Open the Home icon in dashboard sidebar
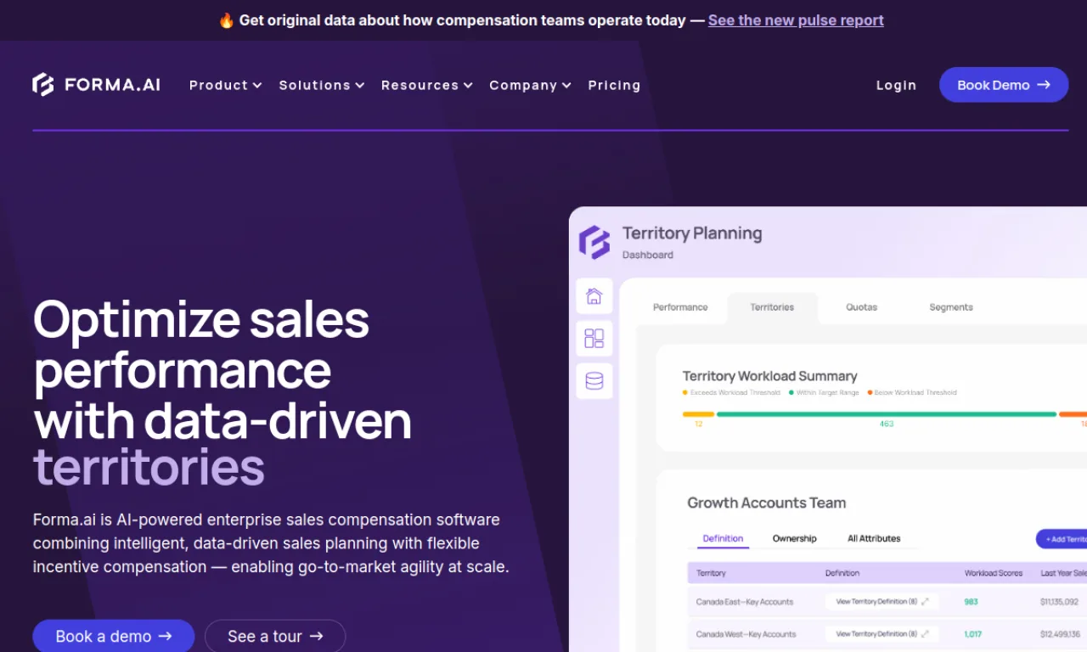Image resolution: width=1087 pixels, height=652 pixels. pos(594,296)
